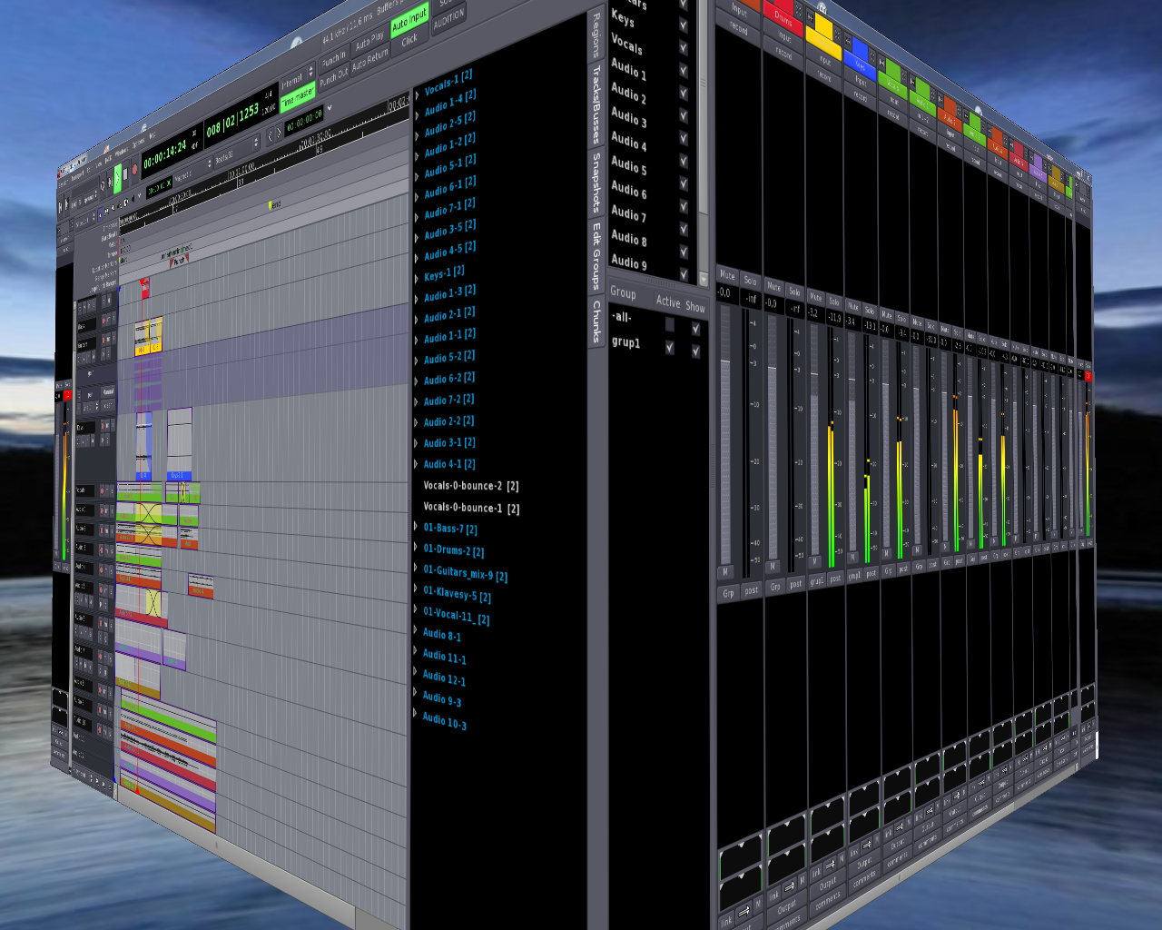Switch to the Tracks/Busses side tab

click(x=596, y=104)
